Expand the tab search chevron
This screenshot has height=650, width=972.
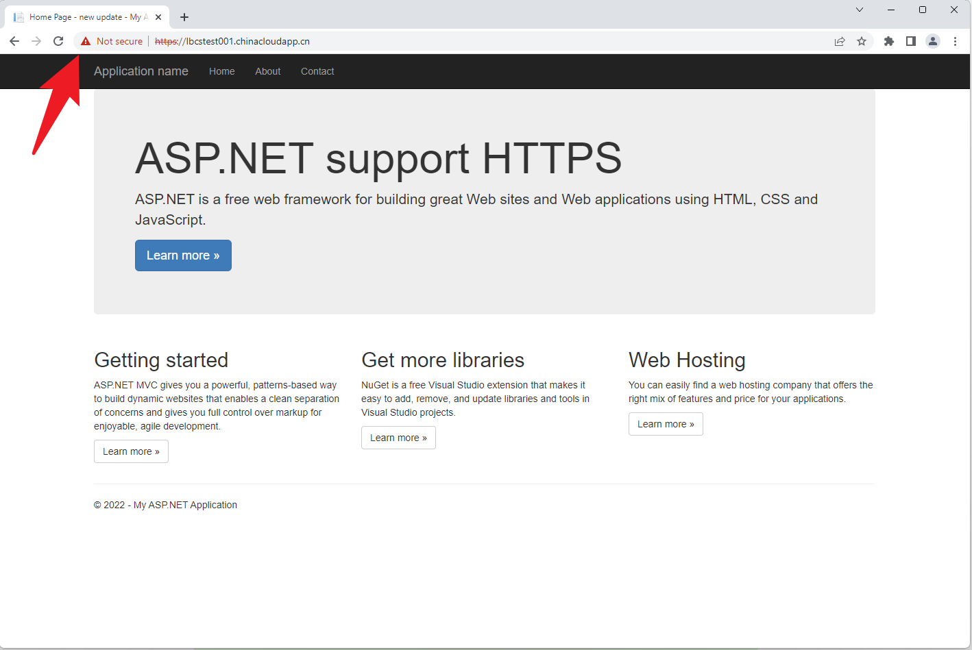click(x=859, y=10)
